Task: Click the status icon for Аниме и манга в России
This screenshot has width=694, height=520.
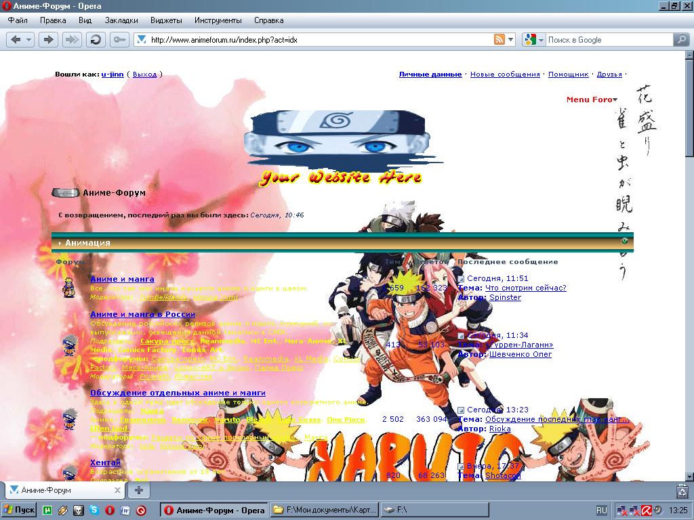Action: tap(70, 345)
